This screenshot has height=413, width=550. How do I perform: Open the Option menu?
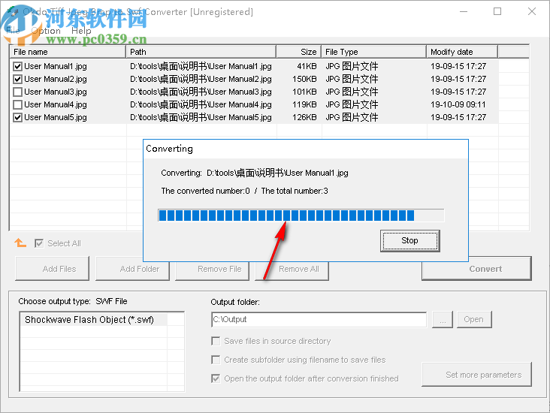[46, 31]
